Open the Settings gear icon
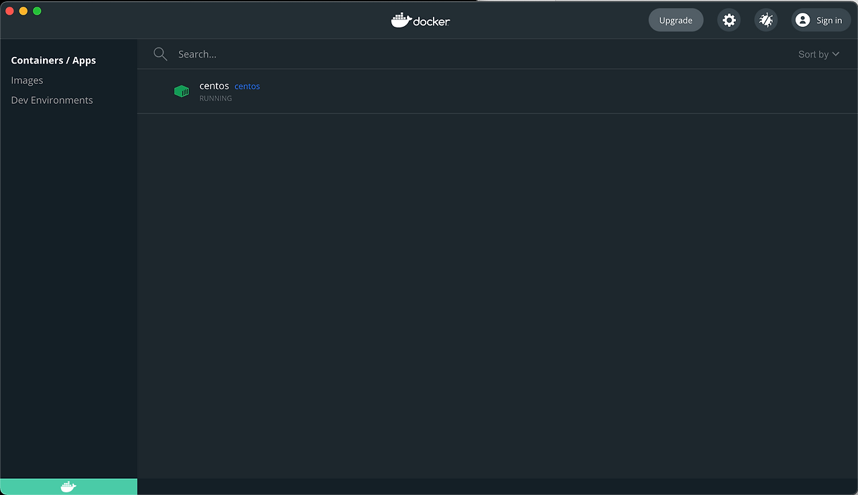The width and height of the screenshot is (858, 495). (729, 20)
